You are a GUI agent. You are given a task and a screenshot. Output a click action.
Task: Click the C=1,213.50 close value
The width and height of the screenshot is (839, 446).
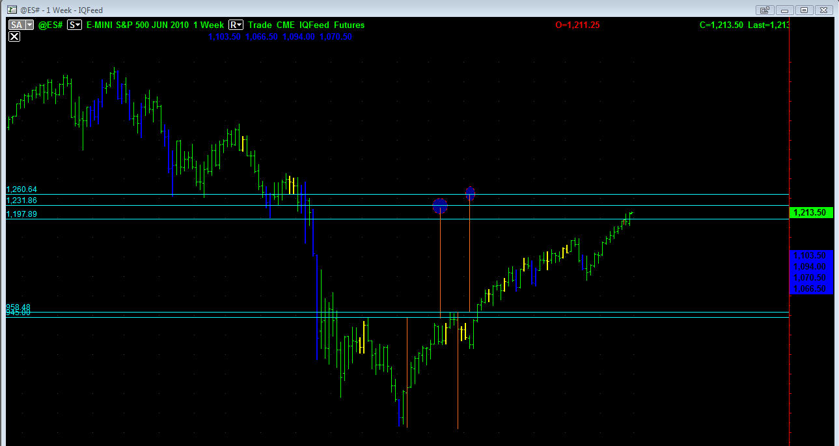(721, 25)
